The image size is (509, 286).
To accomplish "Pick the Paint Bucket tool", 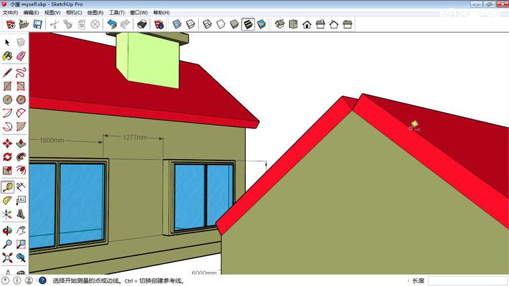I will (7, 55).
